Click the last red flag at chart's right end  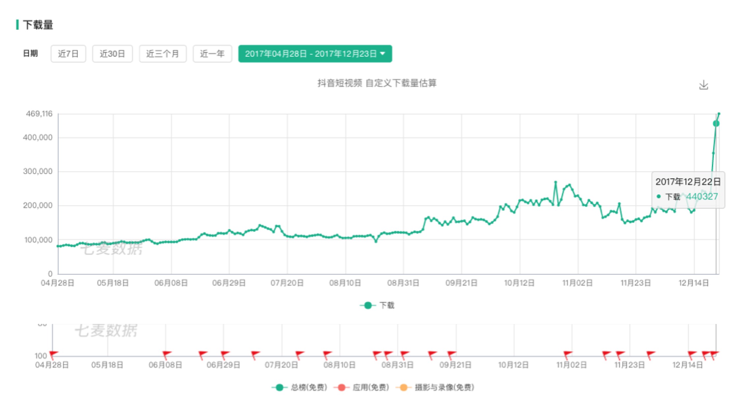[x=714, y=355]
